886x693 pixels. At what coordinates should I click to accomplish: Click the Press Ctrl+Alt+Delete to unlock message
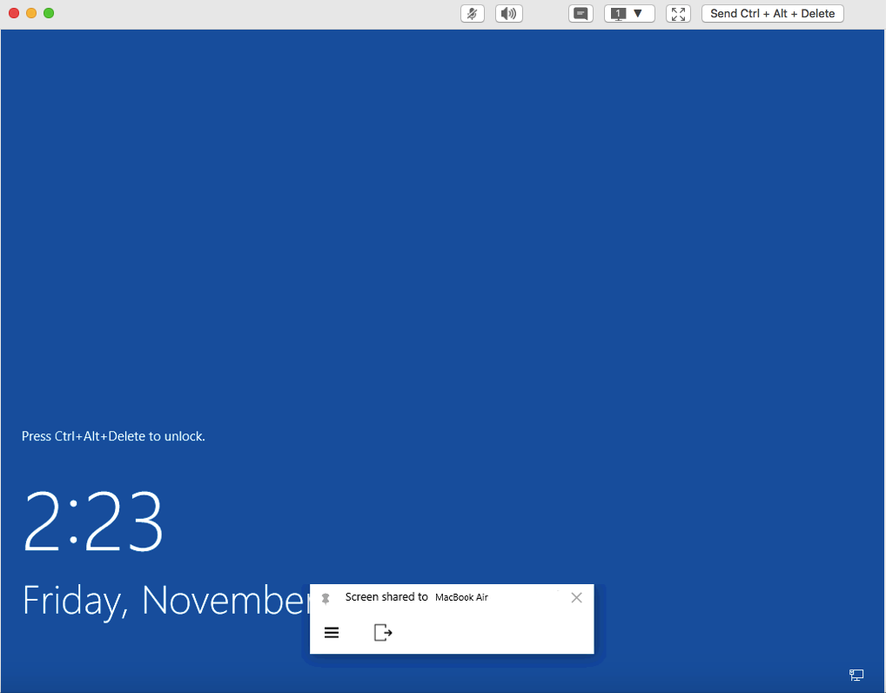(x=113, y=436)
